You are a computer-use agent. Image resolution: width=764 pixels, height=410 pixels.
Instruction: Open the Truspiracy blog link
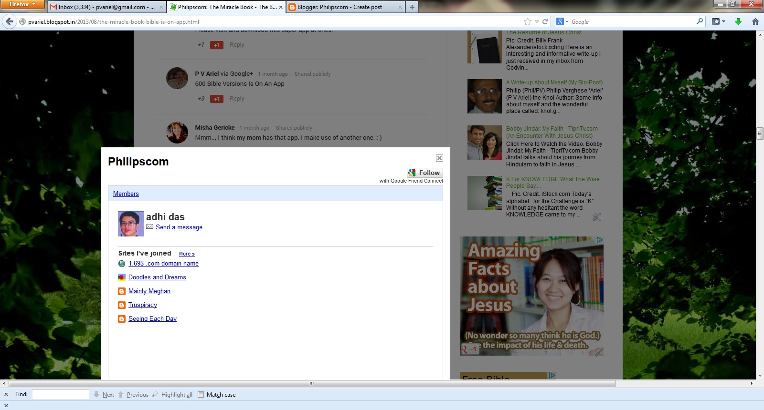click(143, 305)
